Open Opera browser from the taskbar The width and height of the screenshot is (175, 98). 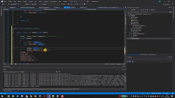[44, 96]
